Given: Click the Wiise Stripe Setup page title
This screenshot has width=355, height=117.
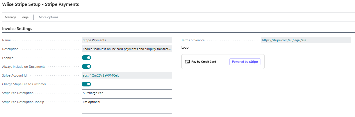Looking at the screenshot, I should click(x=40, y=5).
